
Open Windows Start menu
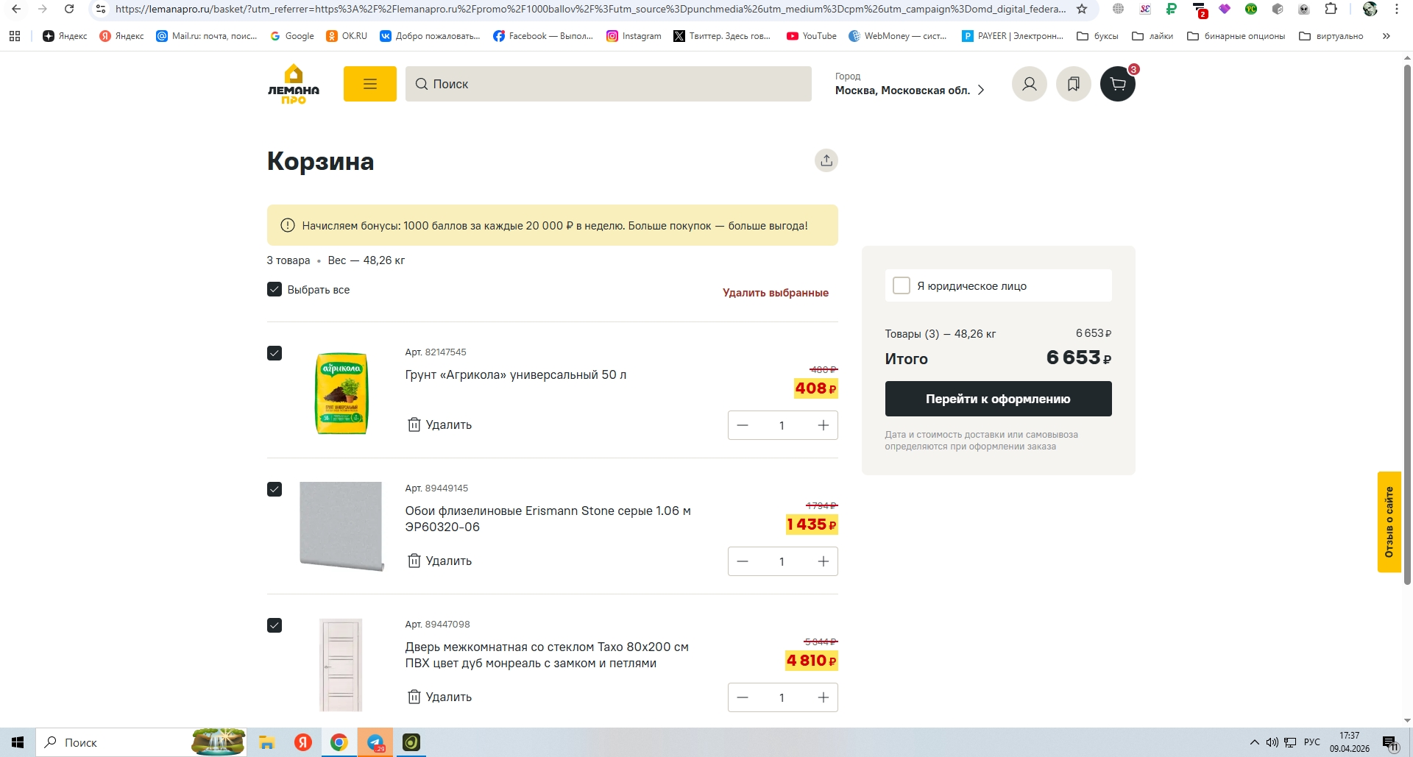click(18, 742)
